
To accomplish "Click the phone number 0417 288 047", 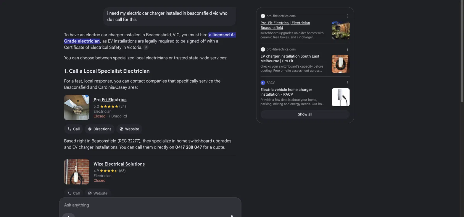I will click(188, 147).
